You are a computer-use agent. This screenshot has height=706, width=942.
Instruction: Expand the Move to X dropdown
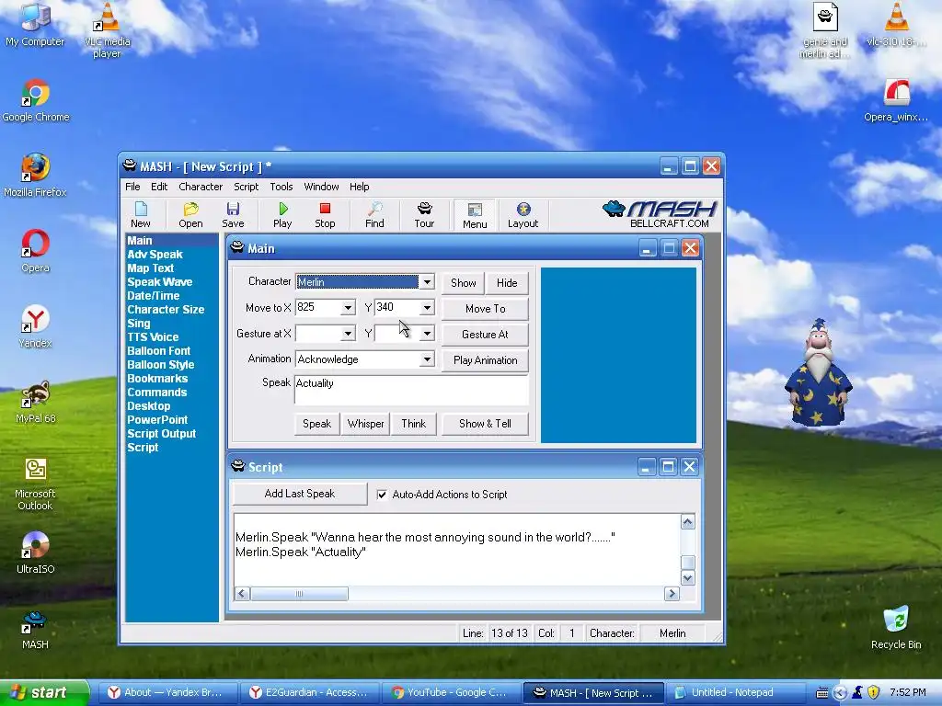[347, 308]
